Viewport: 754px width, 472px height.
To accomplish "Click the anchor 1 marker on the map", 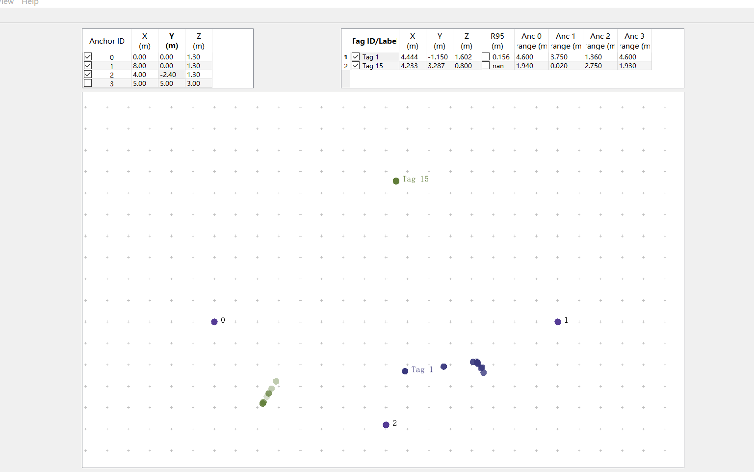I will pos(558,322).
